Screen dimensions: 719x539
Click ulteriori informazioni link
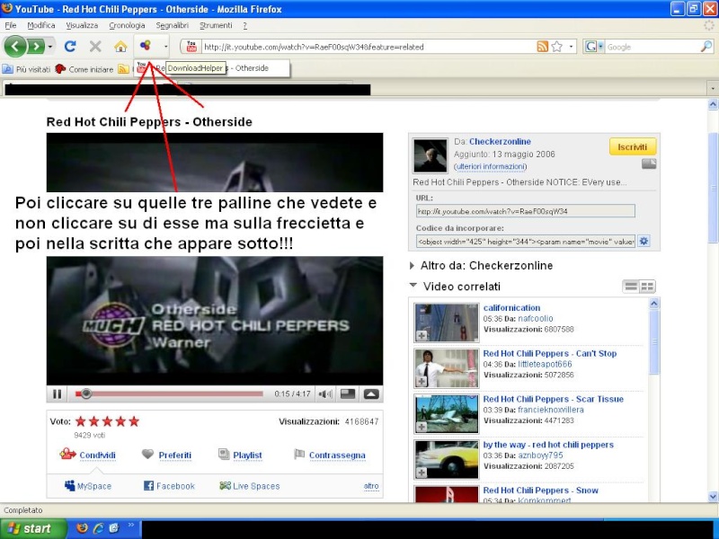click(x=490, y=166)
